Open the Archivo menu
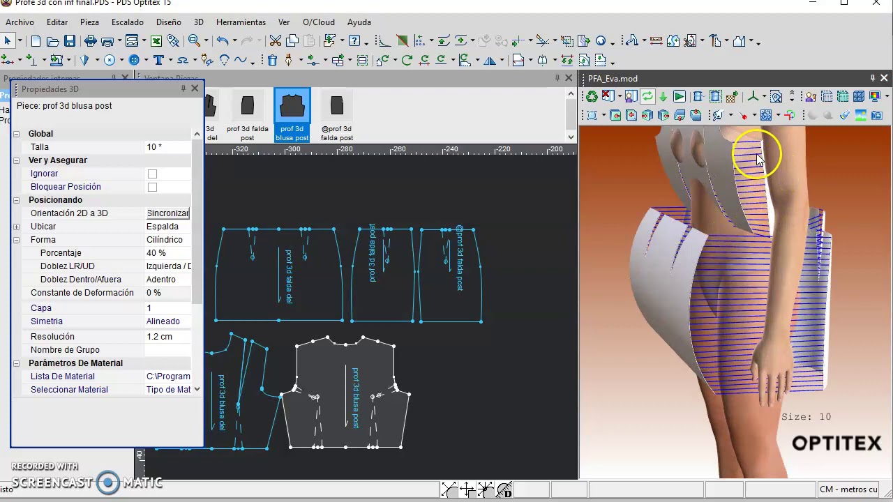Image resolution: width=893 pixels, height=502 pixels. (x=20, y=22)
